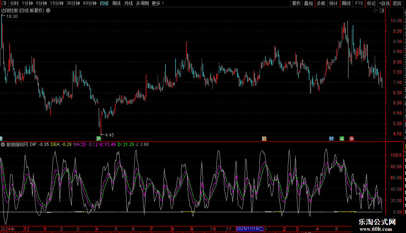Click the blue 财 event marker
The height and width of the screenshot is (233, 406).
331,139
